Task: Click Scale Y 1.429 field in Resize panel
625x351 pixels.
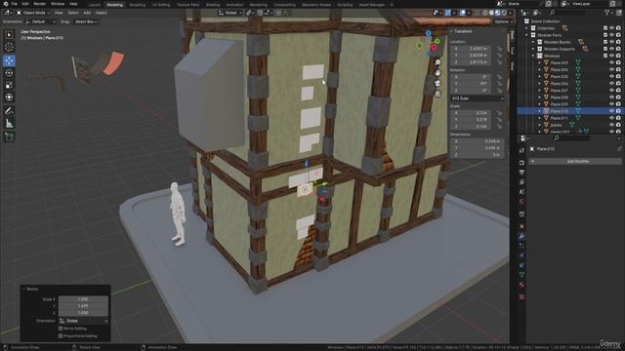Action: point(83,305)
